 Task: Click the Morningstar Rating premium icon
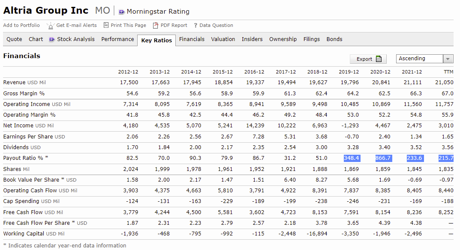point(121,12)
